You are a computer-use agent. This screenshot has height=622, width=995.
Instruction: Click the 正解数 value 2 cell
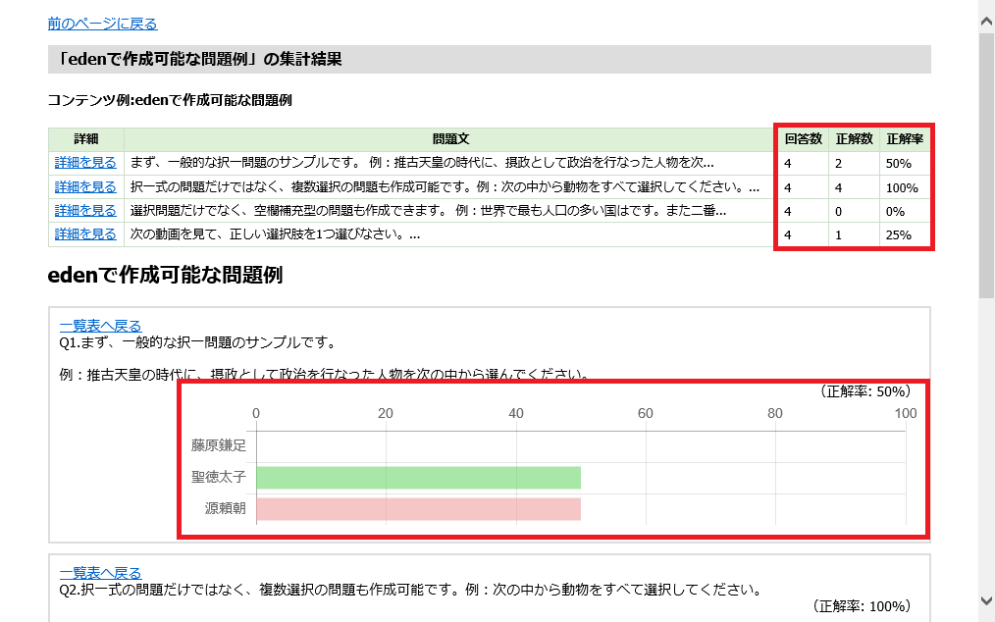coord(854,163)
